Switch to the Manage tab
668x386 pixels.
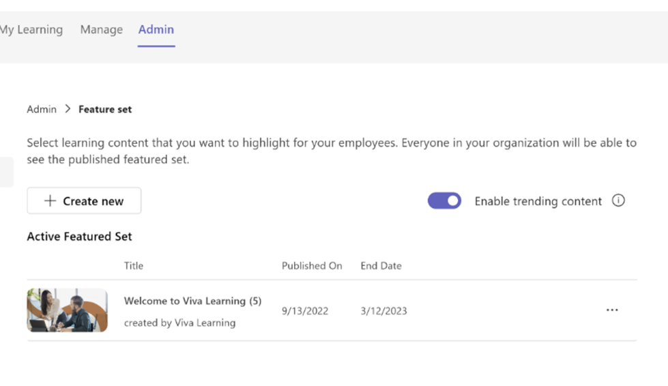pos(101,29)
